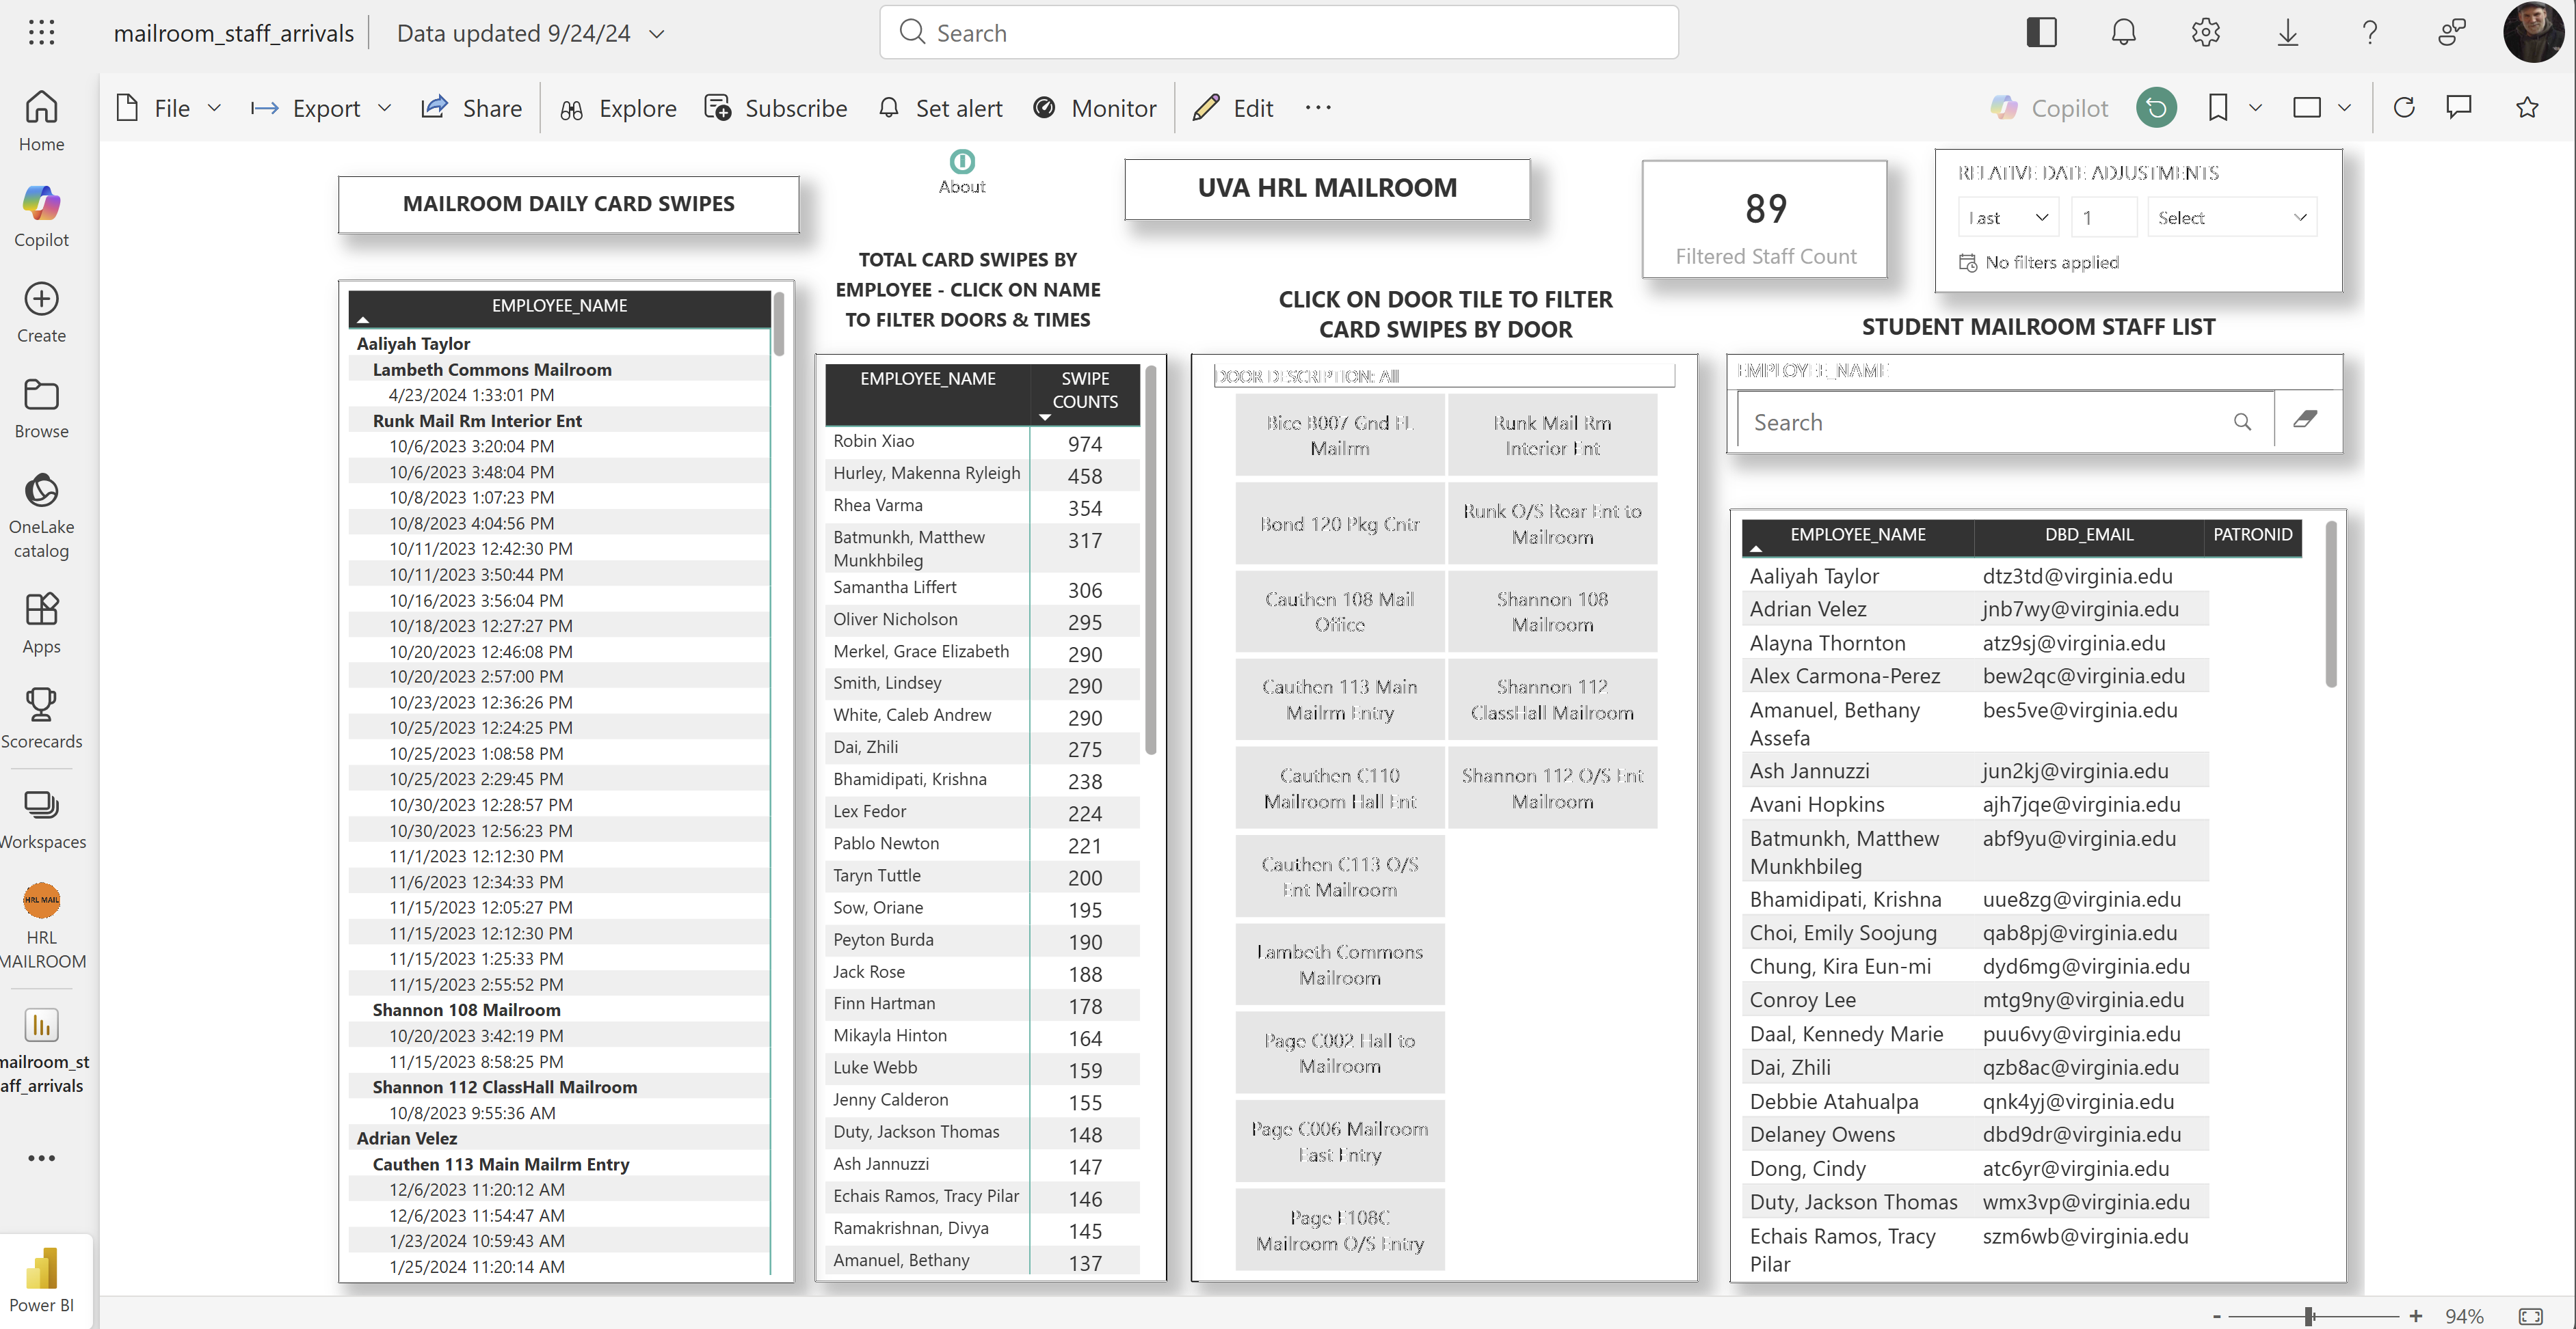The image size is (2576, 1329).
Task: Select the Bond 120 Pkg Cntr tile
Action: click(x=1339, y=523)
